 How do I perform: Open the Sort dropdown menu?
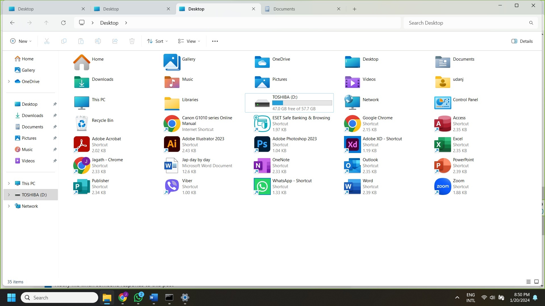(x=158, y=41)
